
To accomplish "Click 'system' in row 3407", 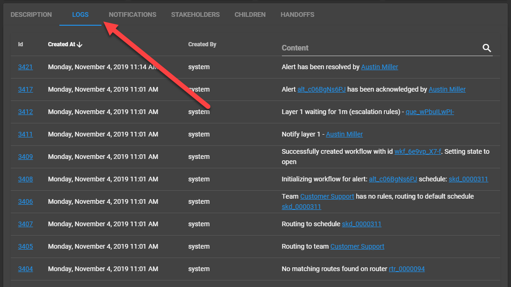I will coord(199,224).
